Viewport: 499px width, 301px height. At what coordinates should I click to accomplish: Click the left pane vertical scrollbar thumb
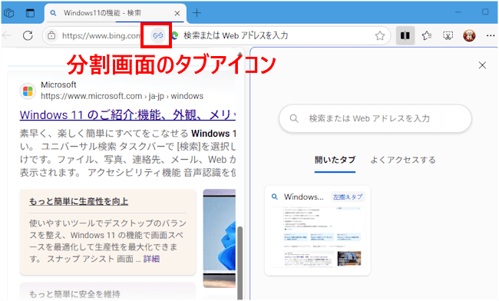click(240, 263)
